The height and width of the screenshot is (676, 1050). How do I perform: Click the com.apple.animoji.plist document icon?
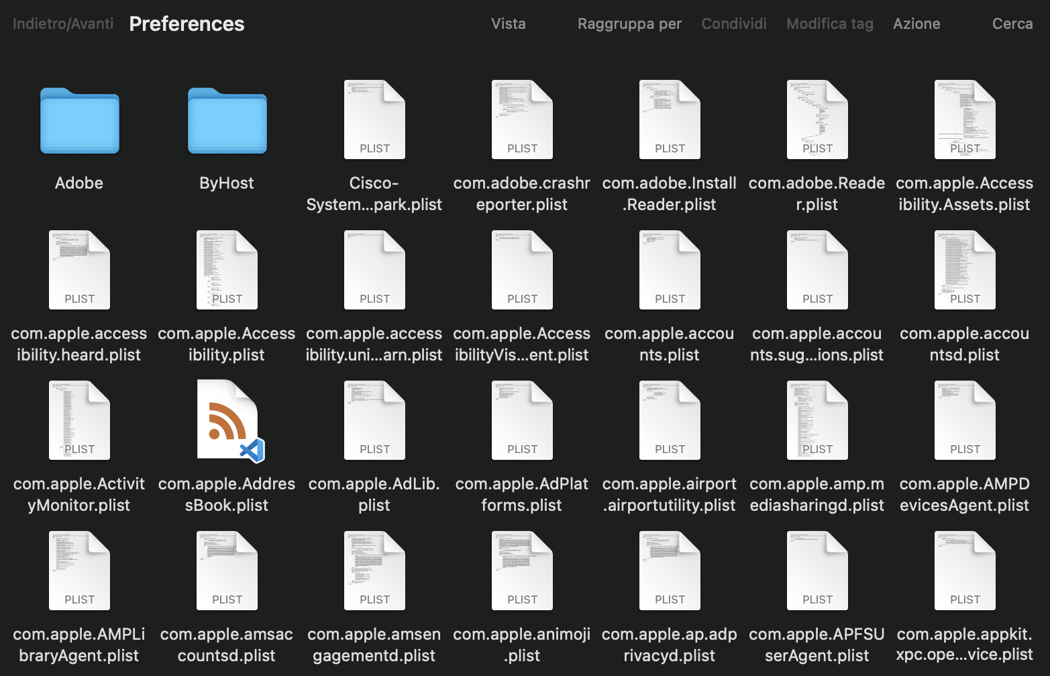[x=522, y=570]
